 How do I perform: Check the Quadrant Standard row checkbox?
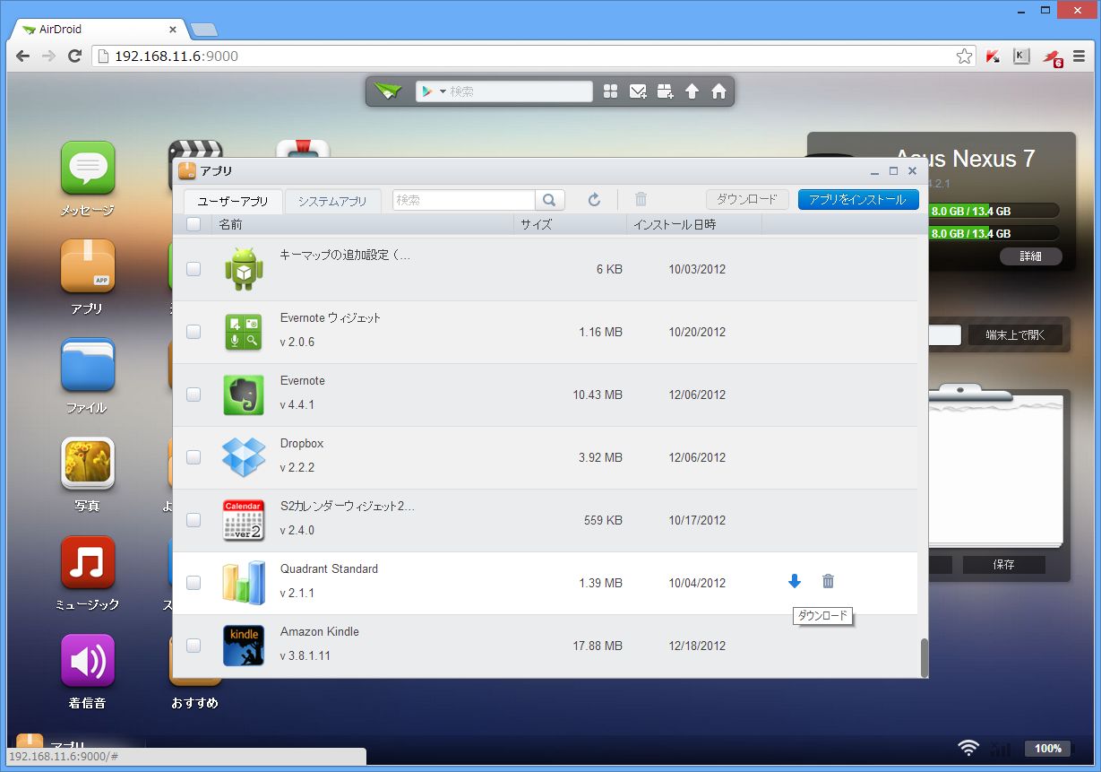[194, 583]
